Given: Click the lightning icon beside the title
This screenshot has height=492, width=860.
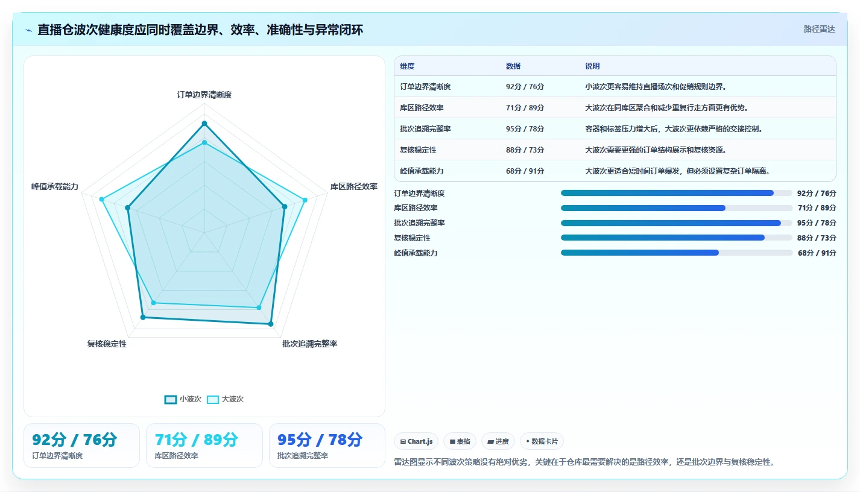Looking at the screenshot, I should click(29, 30).
